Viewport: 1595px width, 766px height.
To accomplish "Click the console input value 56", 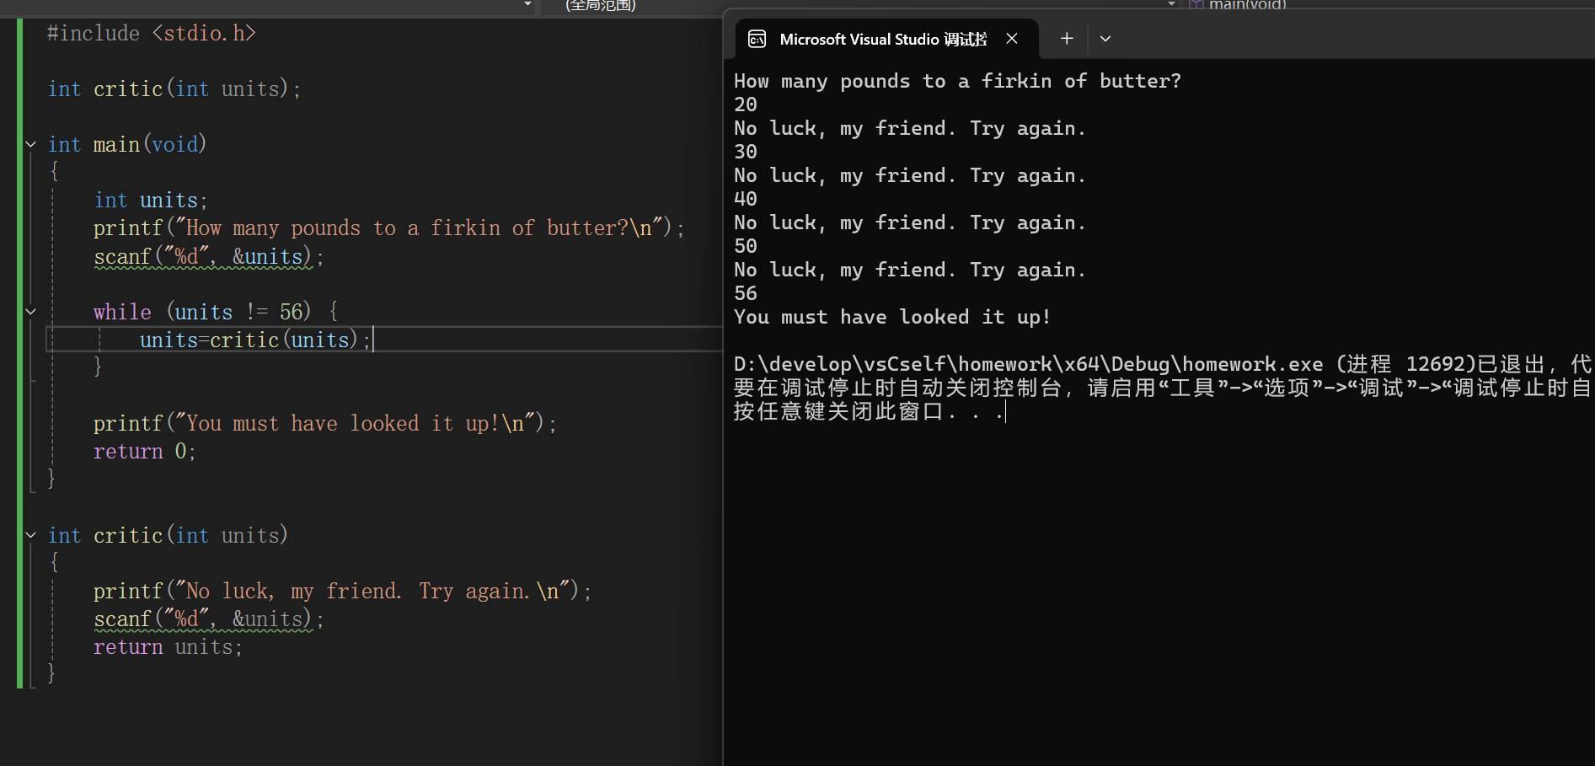I will [x=746, y=293].
